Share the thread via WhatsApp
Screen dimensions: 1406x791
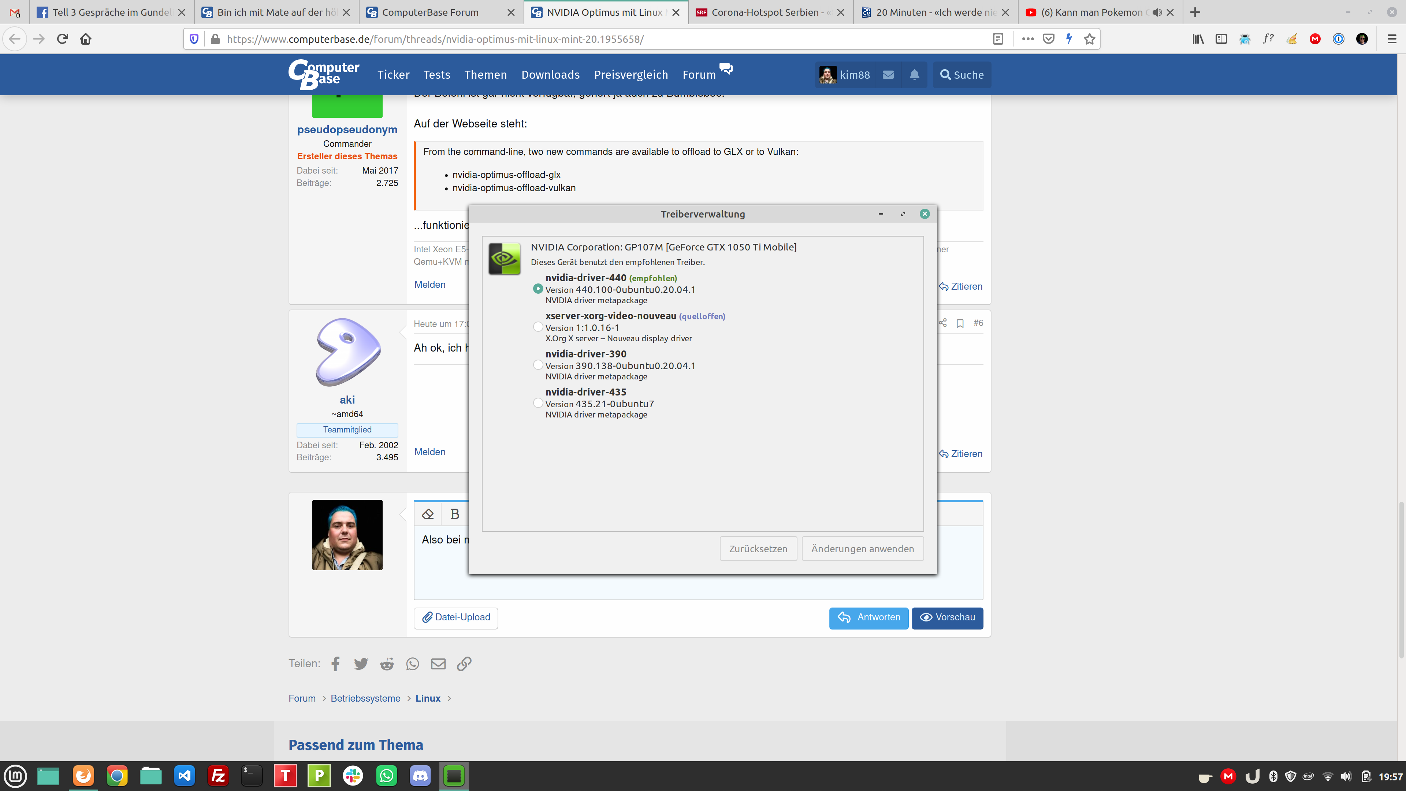pyautogui.click(x=413, y=664)
